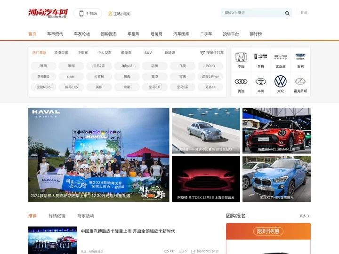Viewport: 339px width, 254px height.
Task: Select the 商家活动 news tab
Action: (86, 216)
